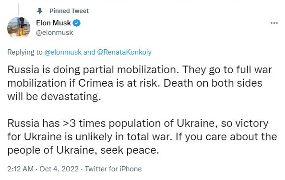Click the gray Replying to text
Image resolution: width=285 pixels, height=180 pixels.
click(25, 52)
